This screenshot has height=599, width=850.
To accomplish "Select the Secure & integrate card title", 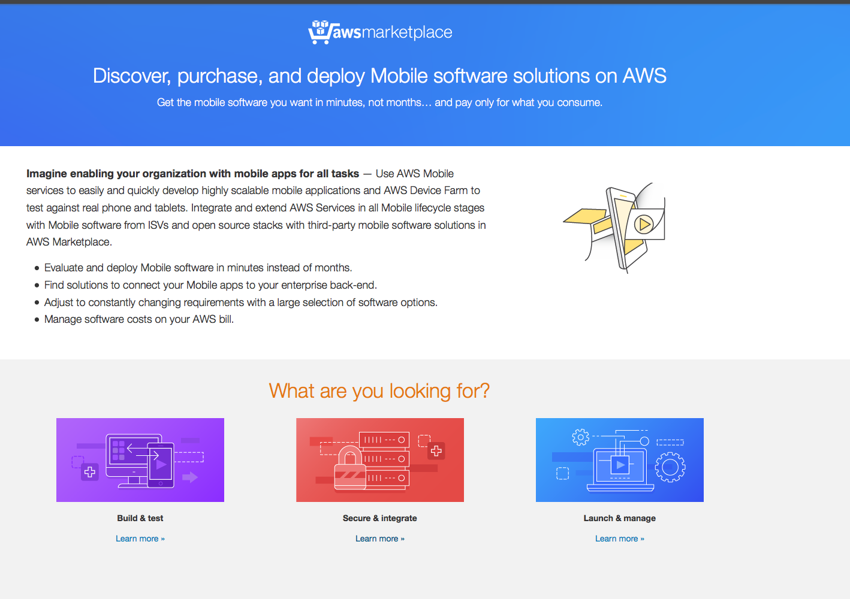I will pos(380,518).
